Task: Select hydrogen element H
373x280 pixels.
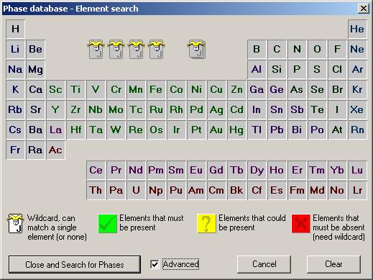Action: [x=16, y=29]
